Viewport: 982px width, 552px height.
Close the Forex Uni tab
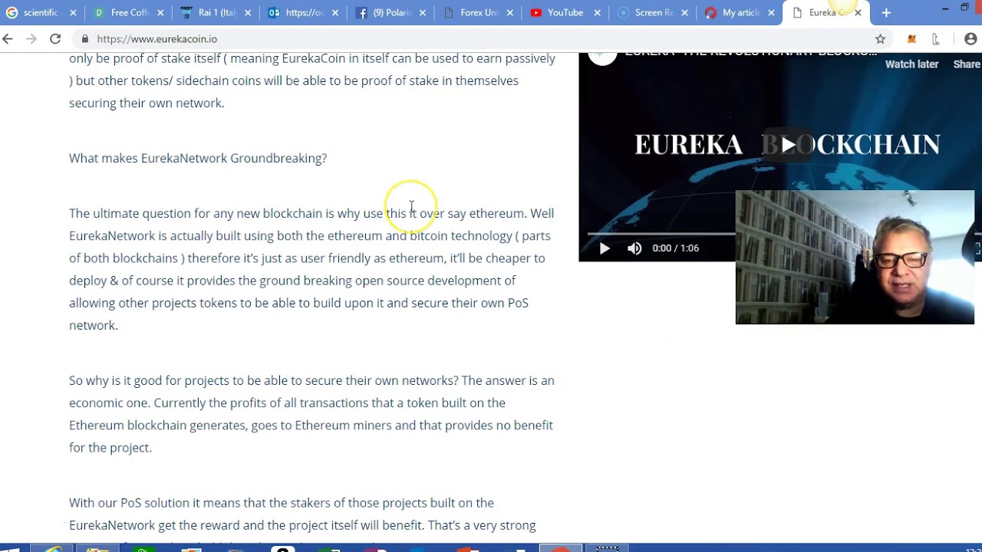[510, 13]
